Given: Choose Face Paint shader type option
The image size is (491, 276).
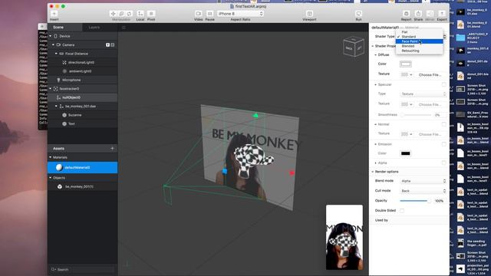Looking at the screenshot, I should coord(420,41).
